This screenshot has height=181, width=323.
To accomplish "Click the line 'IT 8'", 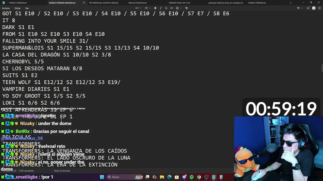I will (9, 20).
